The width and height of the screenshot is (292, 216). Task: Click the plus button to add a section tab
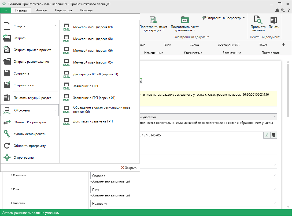click(x=283, y=45)
